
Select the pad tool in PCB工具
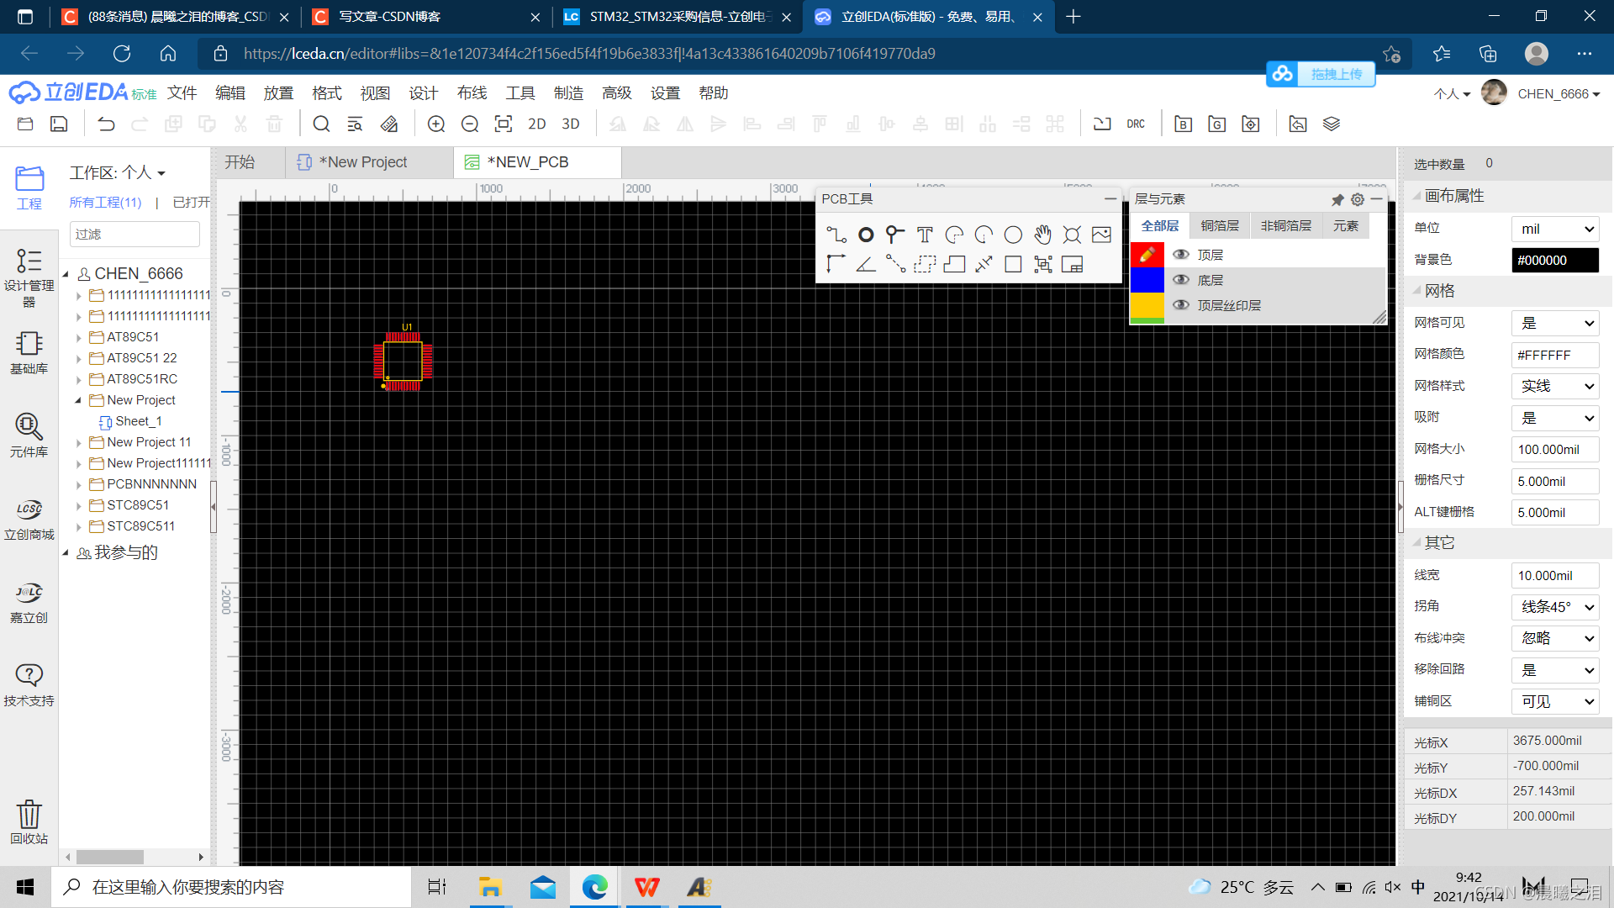(866, 235)
